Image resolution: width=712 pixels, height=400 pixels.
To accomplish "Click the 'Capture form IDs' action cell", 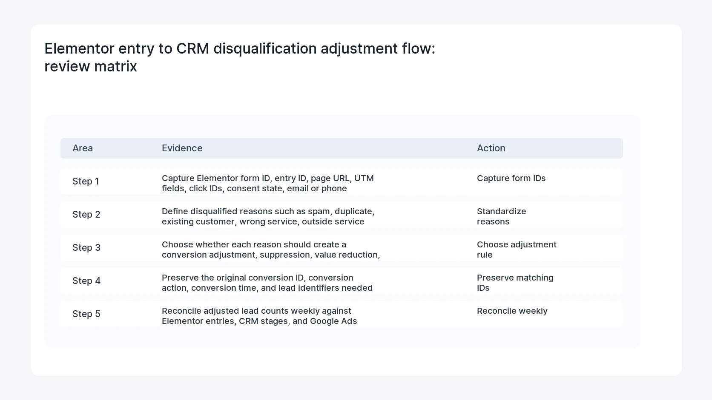I will point(511,178).
